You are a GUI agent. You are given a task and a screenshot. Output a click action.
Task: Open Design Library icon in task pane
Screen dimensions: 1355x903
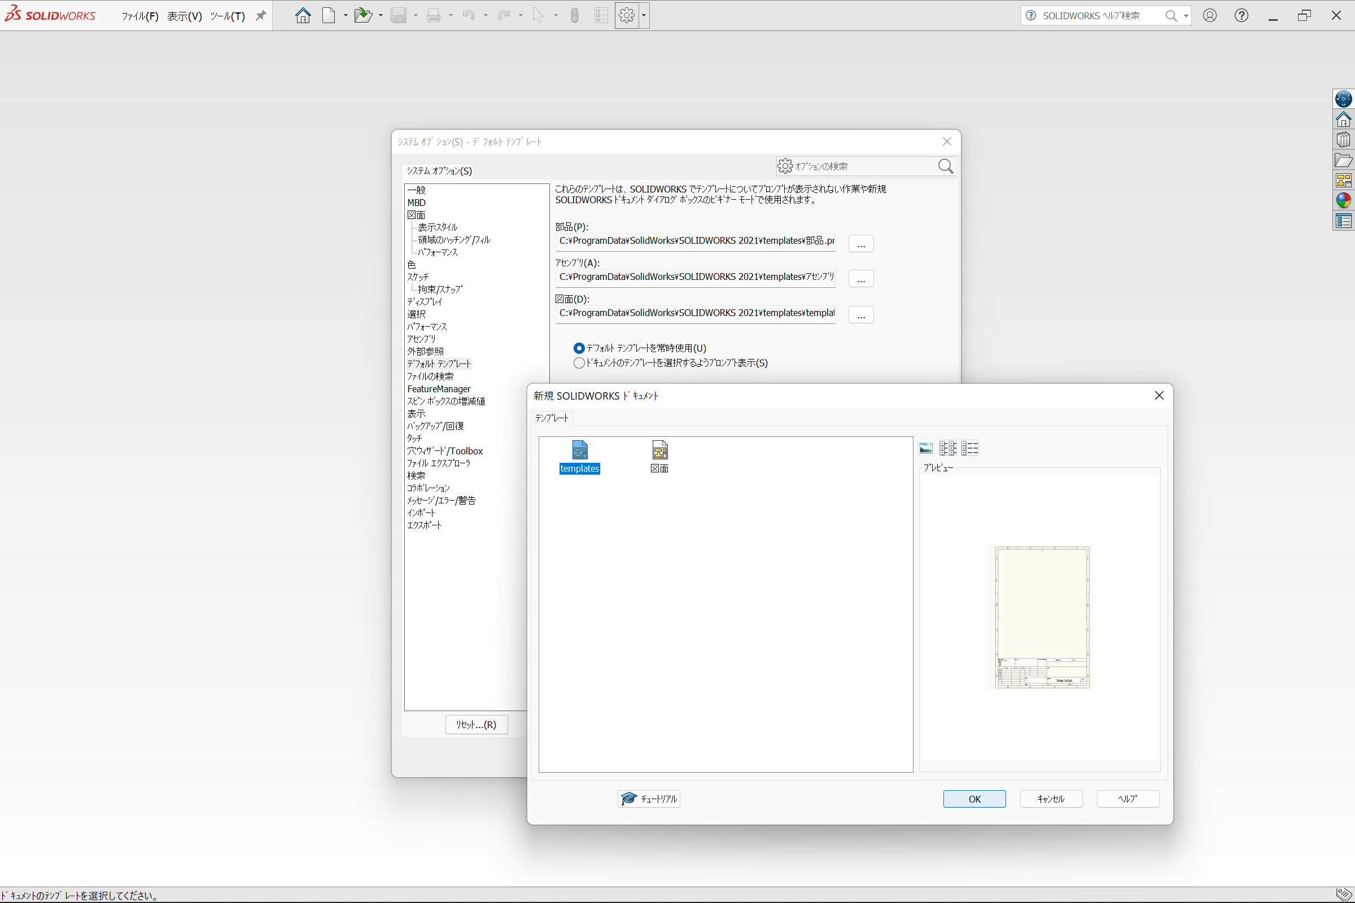click(x=1344, y=140)
